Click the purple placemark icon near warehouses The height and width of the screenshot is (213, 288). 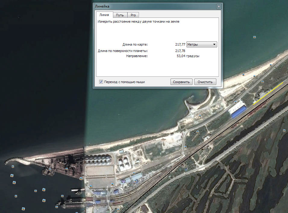(x=123, y=181)
